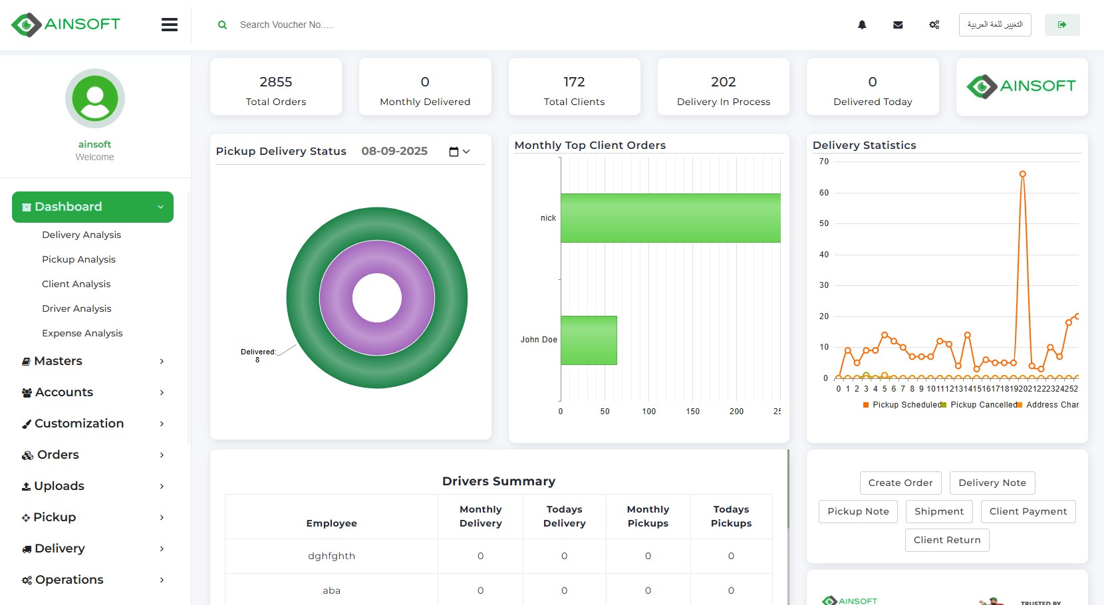1104x605 pixels.
Task: Click the Create Order button
Action: 900,483
